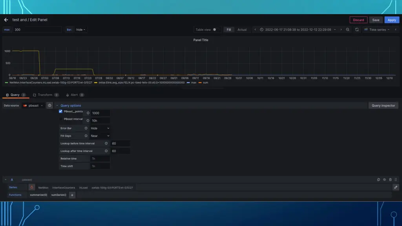This screenshot has width=402, height=226.
Task: Switch to the Query tab
Action: (15, 95)
